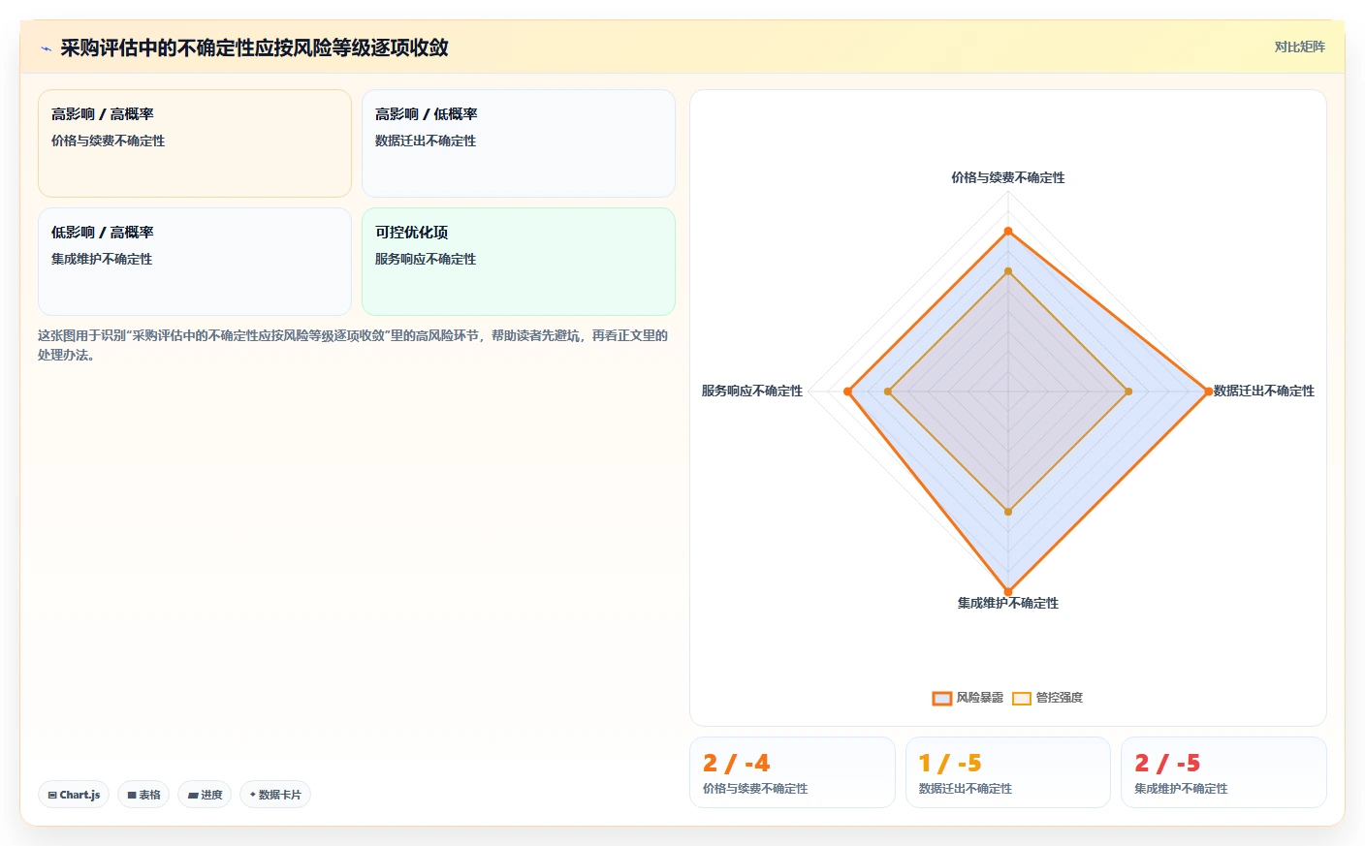1365x846 pixels.
Task: Click the yellow 管控强度 point on 集成维护 axis
Action: coord(1008,512)
